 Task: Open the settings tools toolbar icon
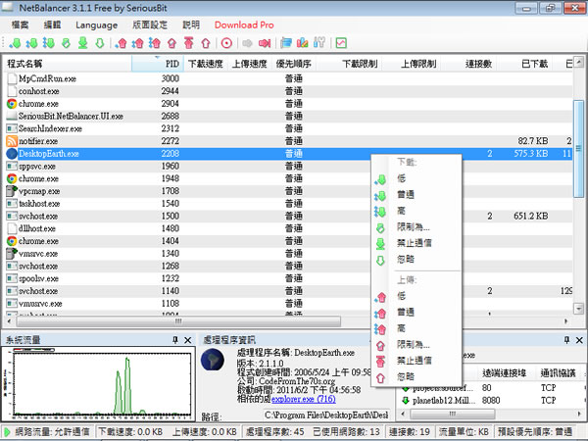pyautogui.click(x=319, y=43)
